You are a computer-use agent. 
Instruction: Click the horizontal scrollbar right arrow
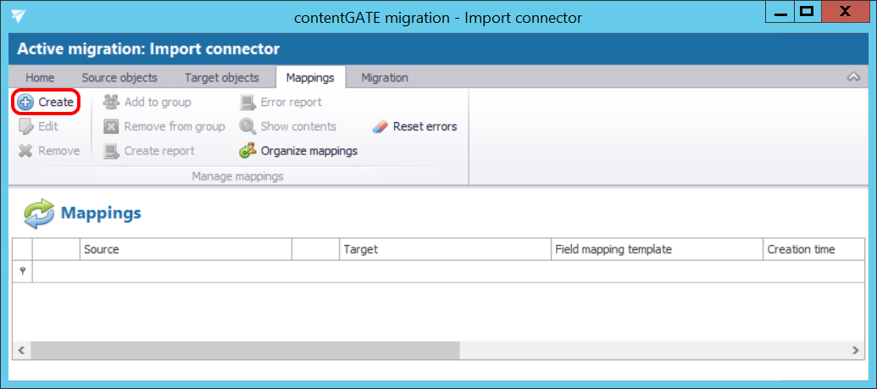856,350
